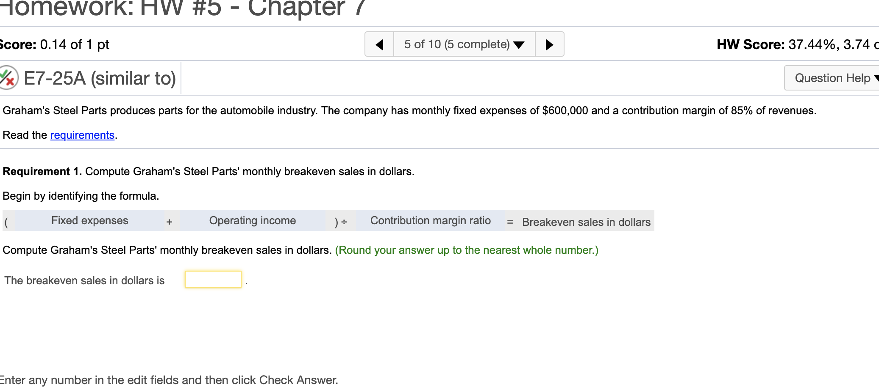Viewport: 879px width, 390px height.
Task: Click the partial-credit check/x icon beside E7-25A
Action: click(9, 77)
